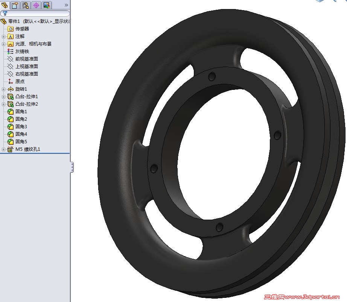Select the 圆角5 fillet feature
Screen dimensions: 347x302
(21, 142)
